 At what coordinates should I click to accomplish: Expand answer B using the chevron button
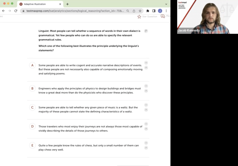click(x=146, y=91)
